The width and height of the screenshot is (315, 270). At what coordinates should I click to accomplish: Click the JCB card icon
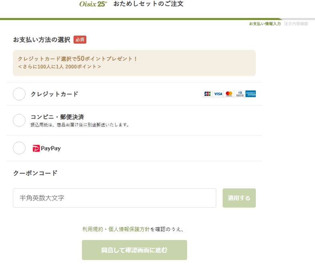(x=207, y=94)
